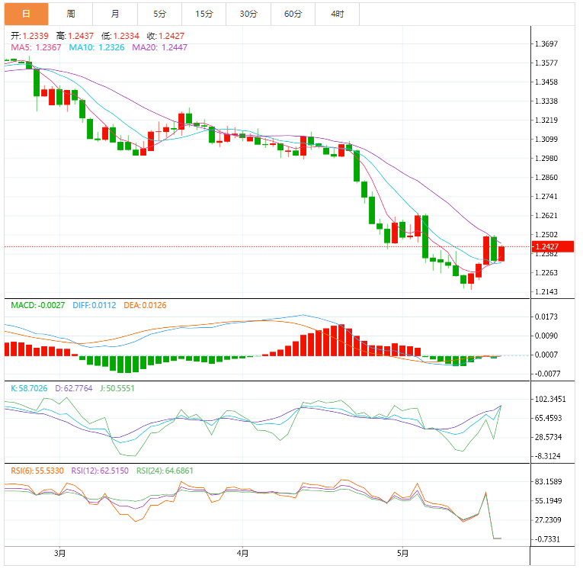Viewport: 583px width, 572px height.
Task: Click the MA10 indicator legend label
Action: coord(97,47)
